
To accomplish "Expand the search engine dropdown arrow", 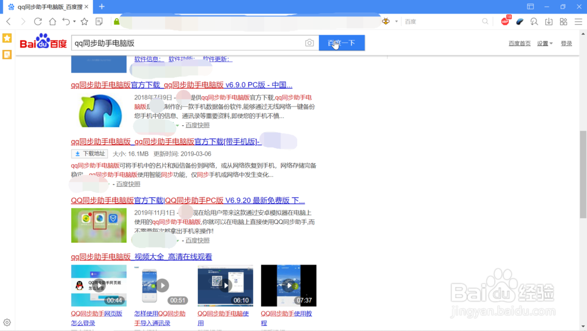I will click(x=396, y=21).
